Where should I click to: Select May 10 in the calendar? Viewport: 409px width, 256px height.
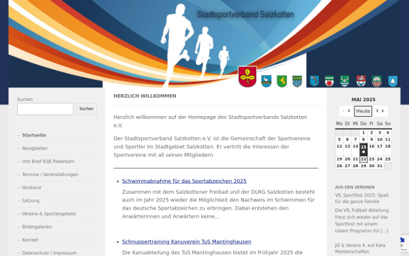(380, 139)
